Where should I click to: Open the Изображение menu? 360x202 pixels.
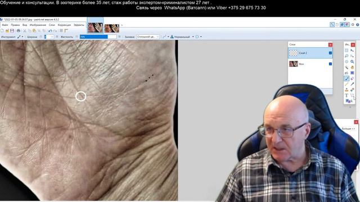coord(38,25)
